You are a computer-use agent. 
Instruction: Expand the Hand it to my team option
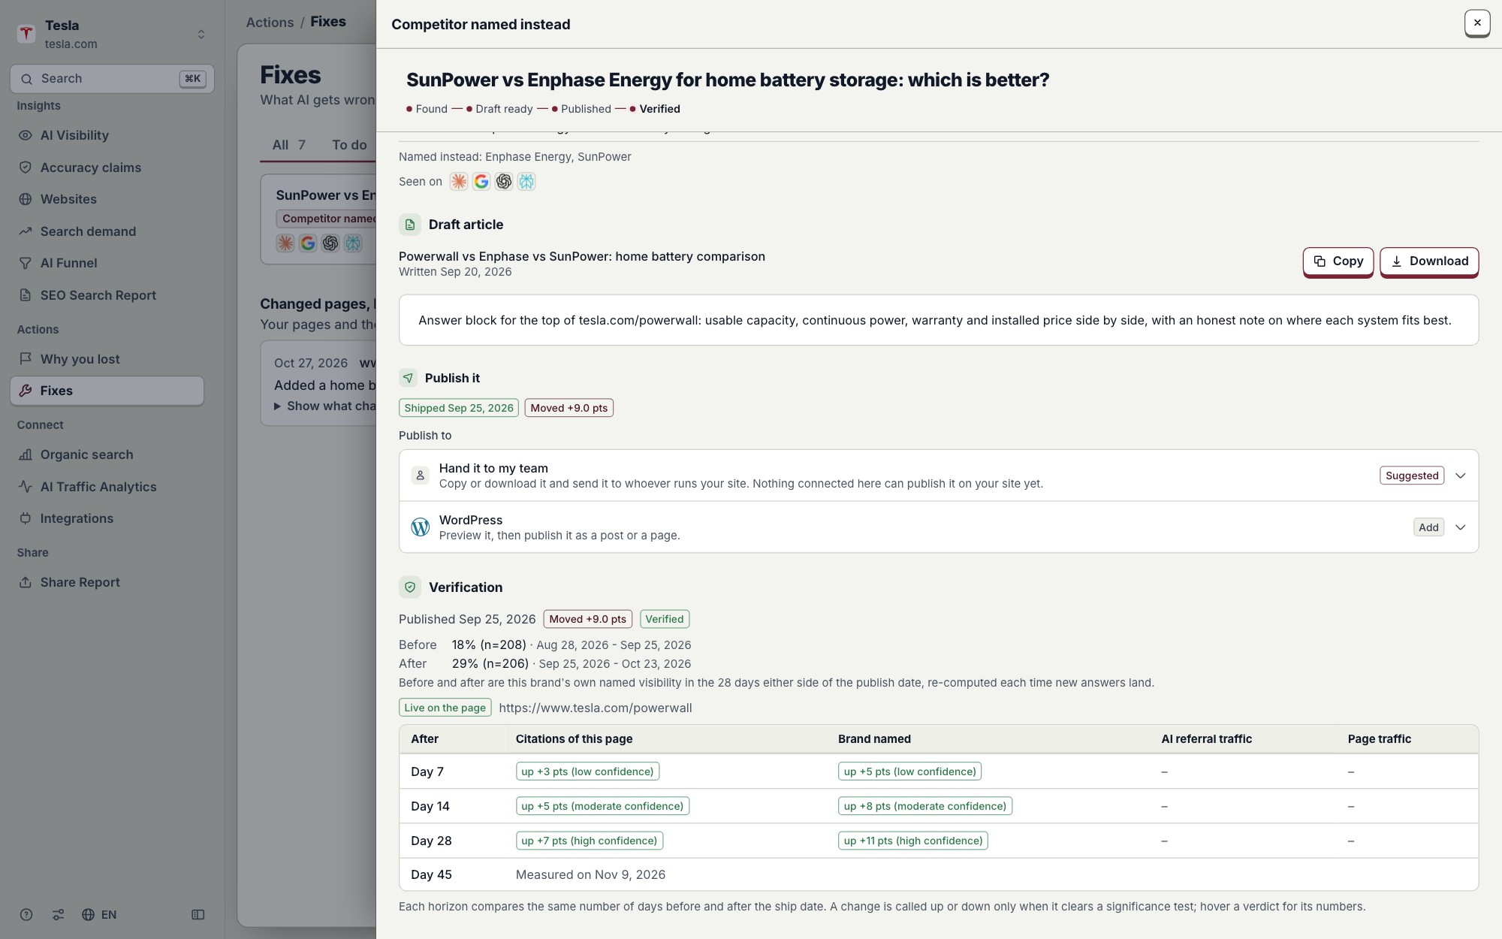point(1461,476)
